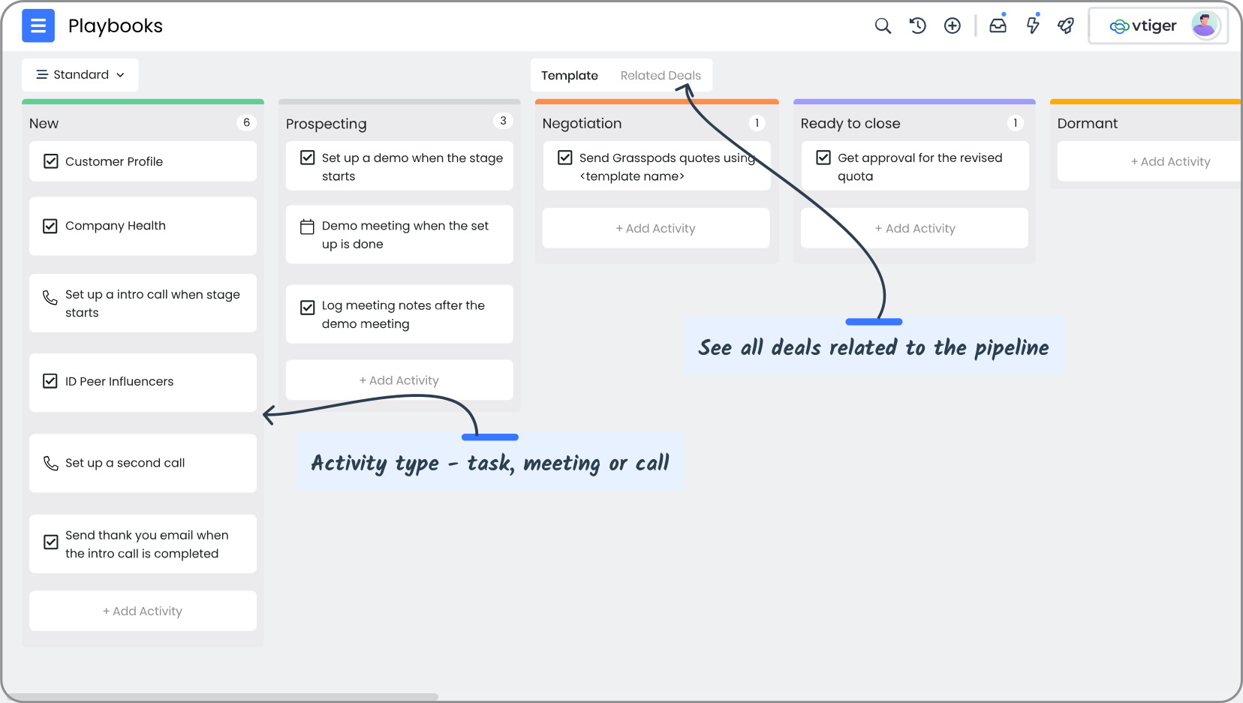Select the 'Dormant' column header
The height and width of the screenshot is (703, 1243).
click(1088, 123)
